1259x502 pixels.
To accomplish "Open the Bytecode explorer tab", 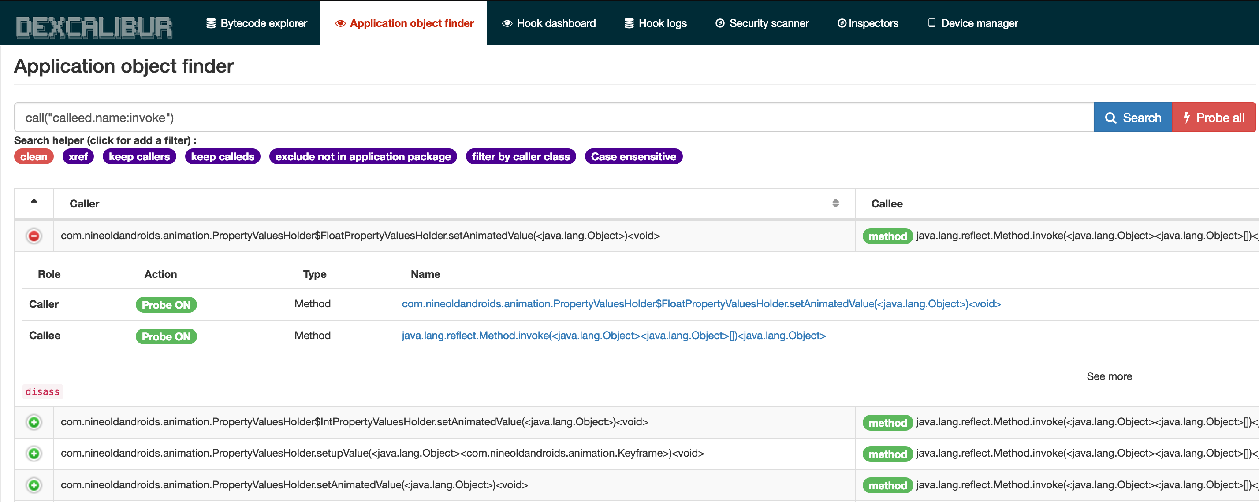I will [257, 23].
